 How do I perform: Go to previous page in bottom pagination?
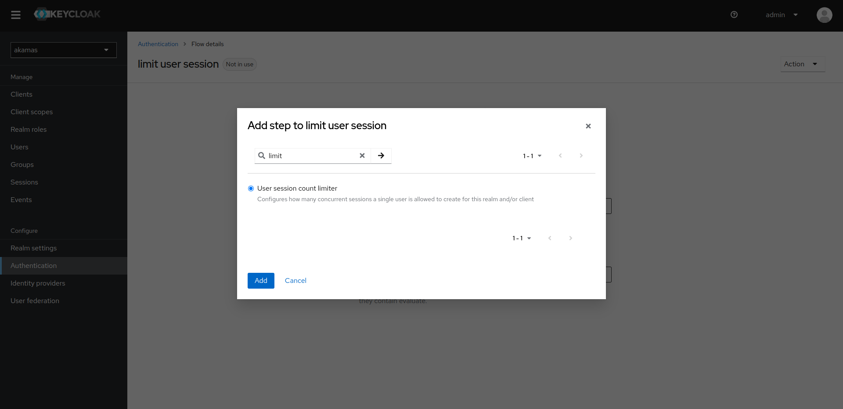[x=550, y=238]
